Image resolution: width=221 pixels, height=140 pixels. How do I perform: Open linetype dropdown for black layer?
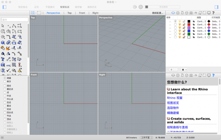[x=202, y=21]
